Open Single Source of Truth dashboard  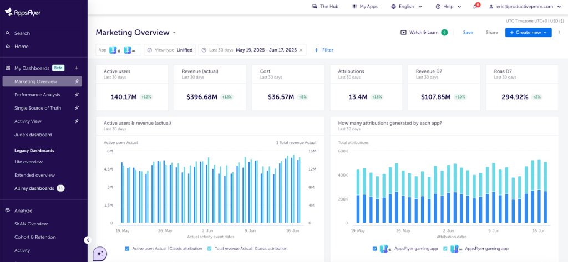tap(38, 108)
